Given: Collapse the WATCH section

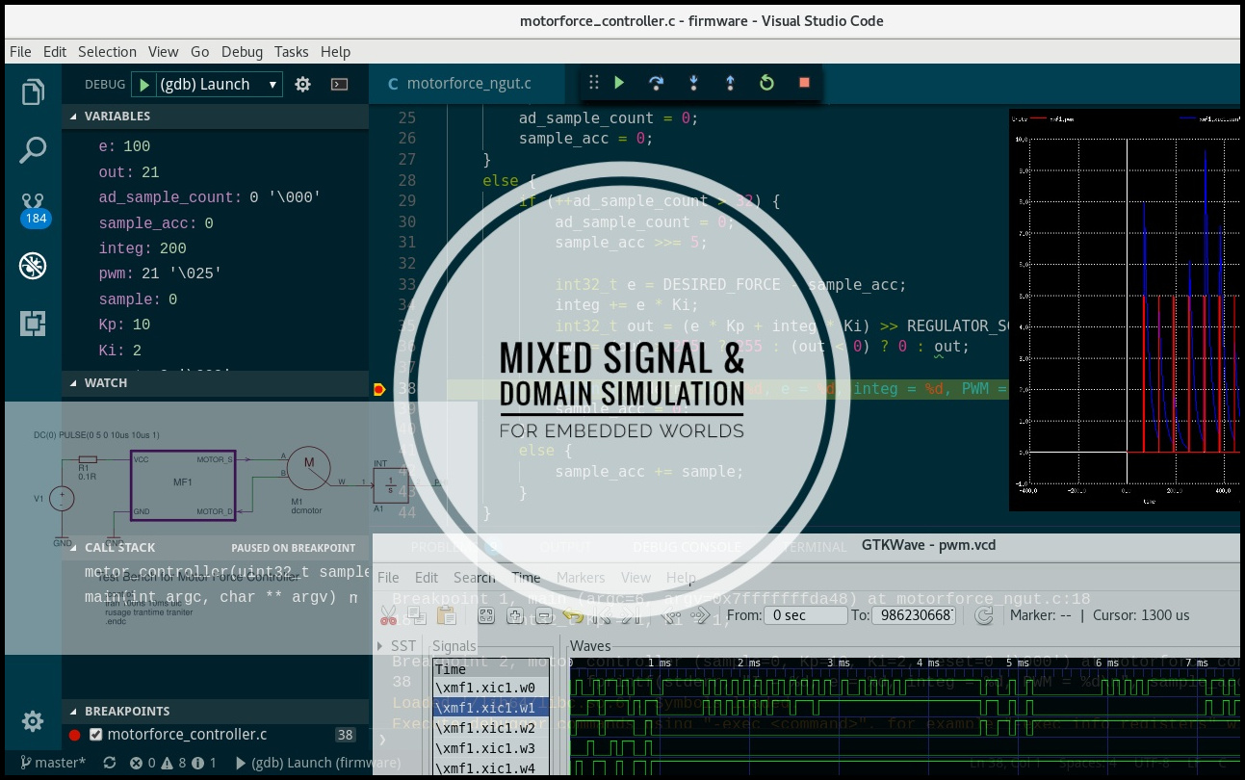Looking at the screenshot, I should [215, 382].
